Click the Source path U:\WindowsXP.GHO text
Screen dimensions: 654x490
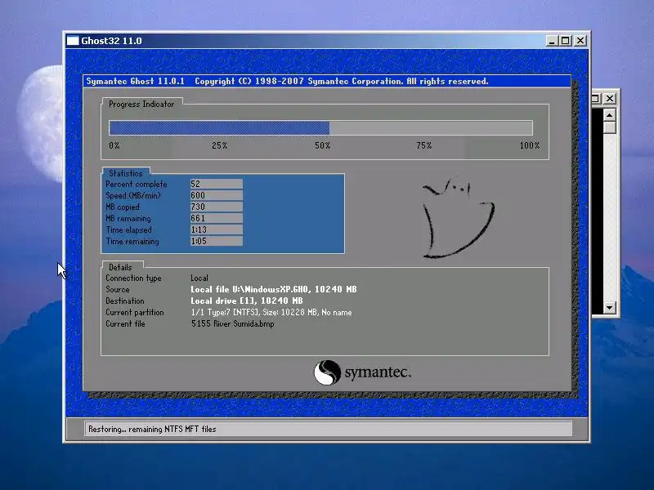(x=274, y=289)
